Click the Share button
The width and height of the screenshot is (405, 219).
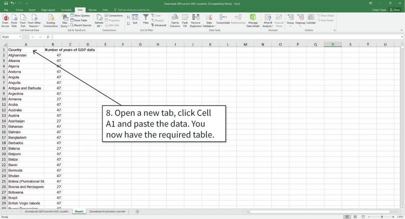(x=394, y=10)
